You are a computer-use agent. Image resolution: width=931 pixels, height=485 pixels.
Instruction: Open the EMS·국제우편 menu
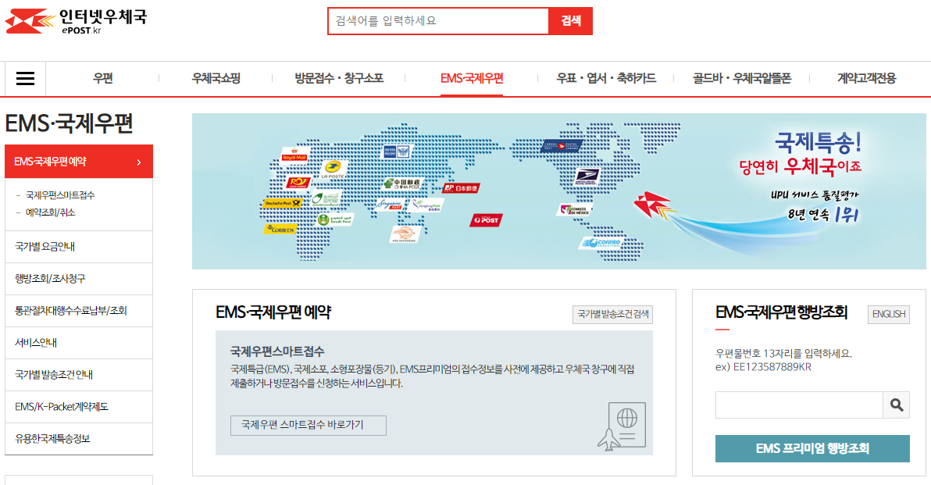point(472,78)
